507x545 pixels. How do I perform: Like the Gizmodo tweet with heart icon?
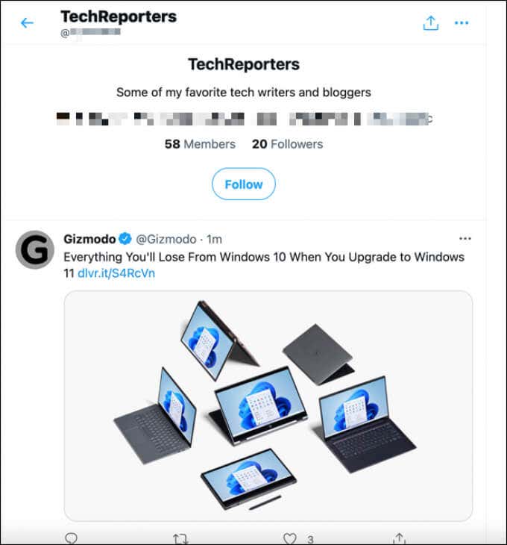290,539
